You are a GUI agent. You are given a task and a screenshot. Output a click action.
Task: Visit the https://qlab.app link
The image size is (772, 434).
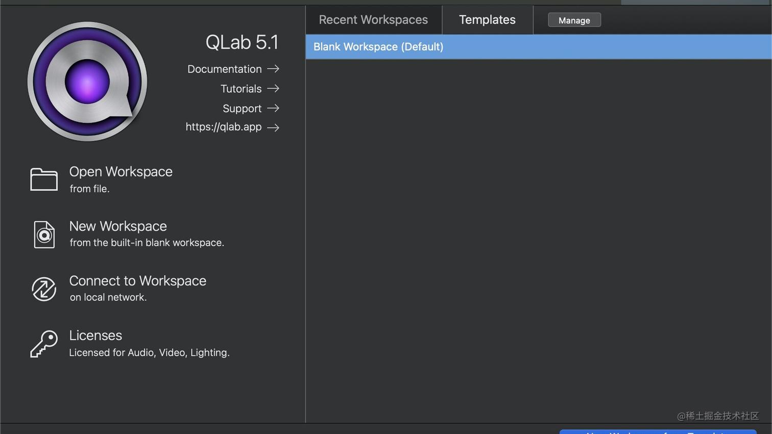point(224,126)
